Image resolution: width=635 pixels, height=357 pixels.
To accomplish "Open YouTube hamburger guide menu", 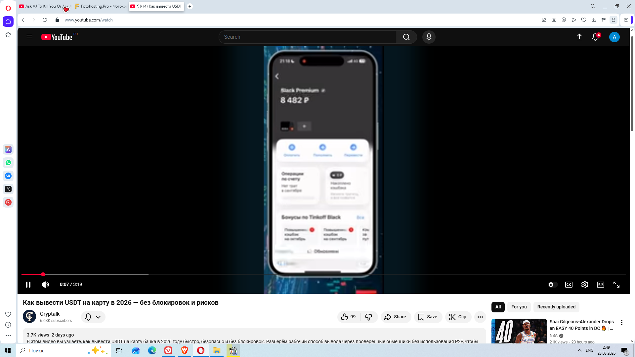I will (29, 37).
